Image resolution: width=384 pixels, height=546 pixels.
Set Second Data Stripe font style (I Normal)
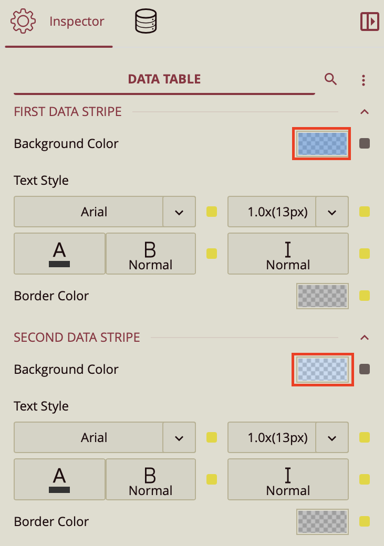pyautogui.click(x=288, y=479)
